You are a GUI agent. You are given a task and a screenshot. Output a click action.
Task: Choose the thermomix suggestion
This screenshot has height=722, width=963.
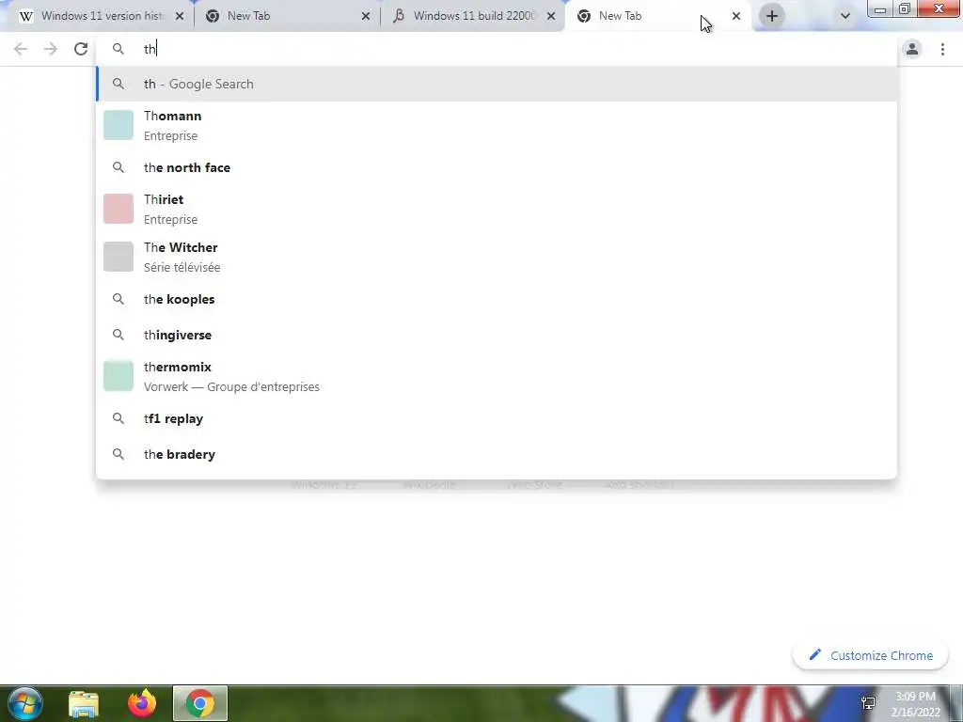point(497,376)
